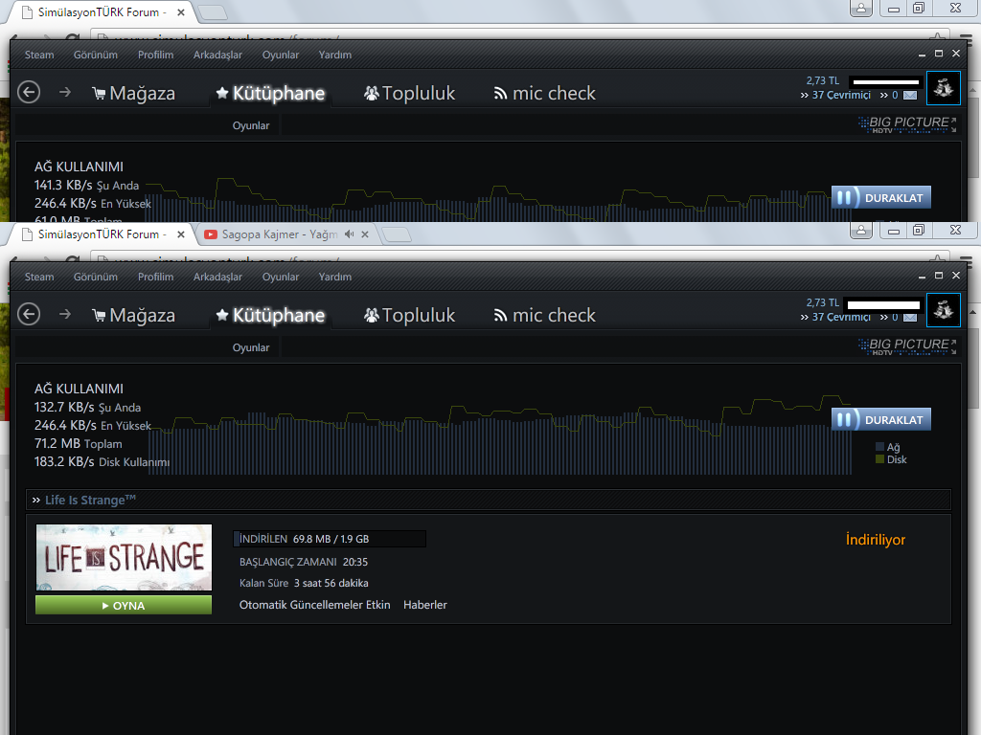This screenshot has width=981, height=735.
Task: Click the 2,73 TL wallet balance near 132.7 KB/s
Action: [x=823, y=302]
